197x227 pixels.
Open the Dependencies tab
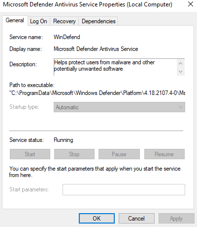pos(98,21)
